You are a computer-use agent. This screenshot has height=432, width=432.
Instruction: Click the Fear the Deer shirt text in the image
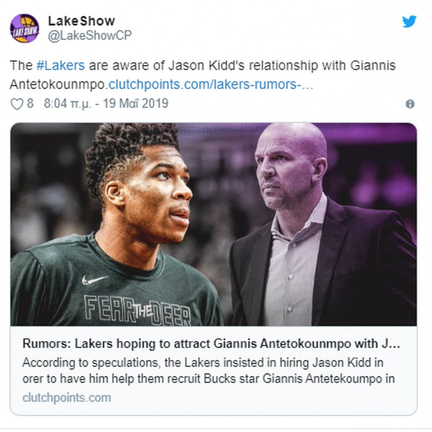coord(137,311)
